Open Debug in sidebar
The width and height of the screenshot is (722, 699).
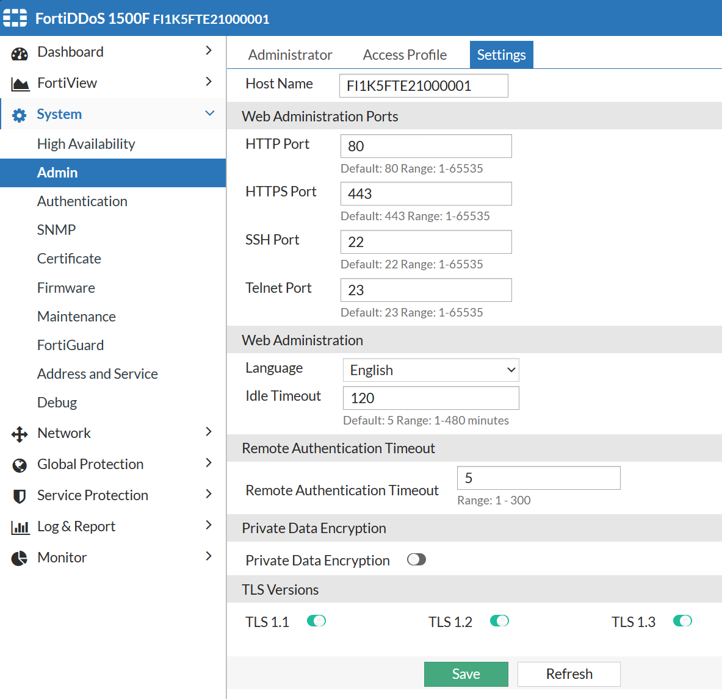57,402
